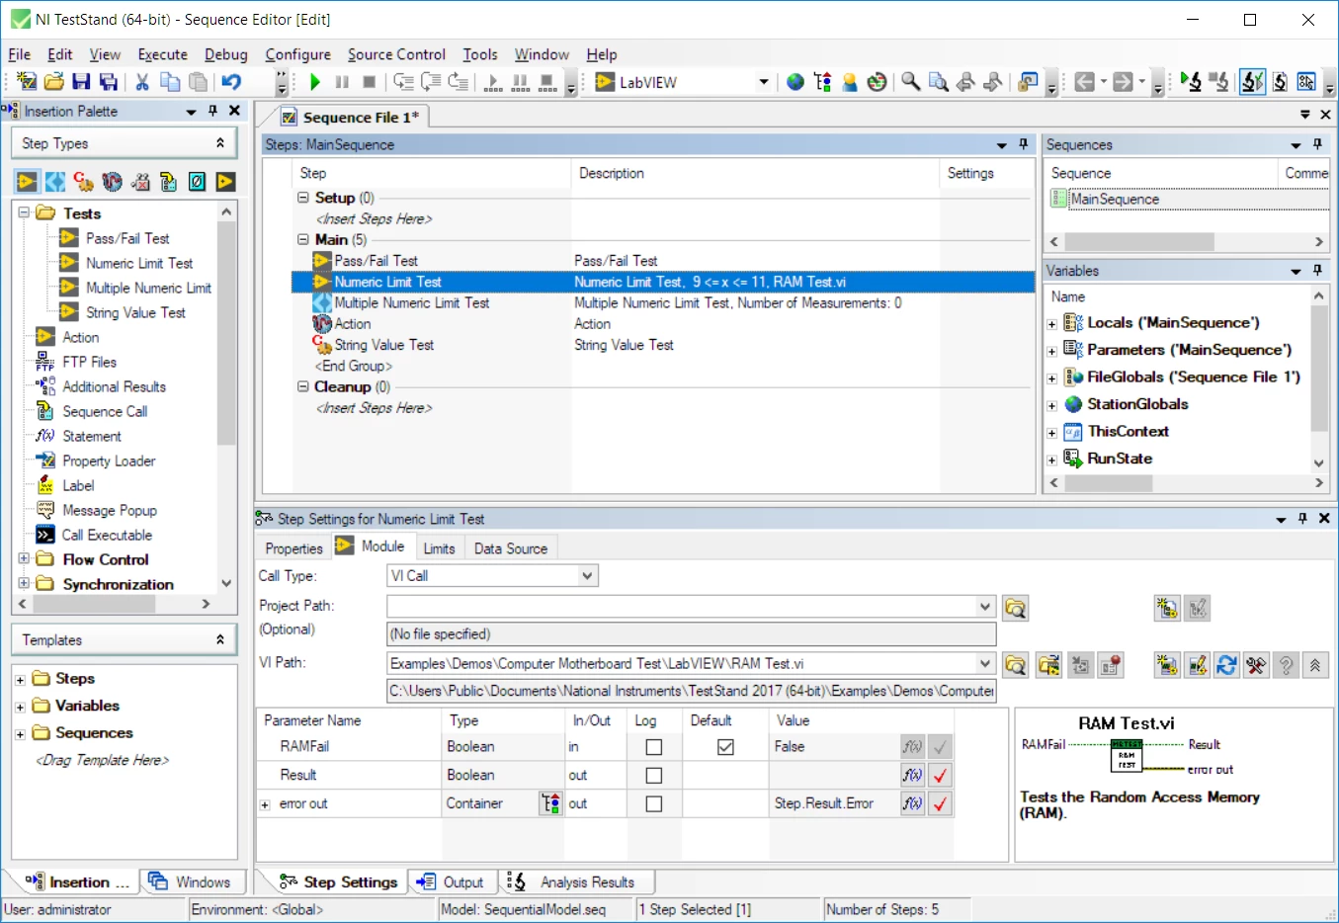
Task: Open the expression editor for the RAMFail value
Action: pos(911,747)
